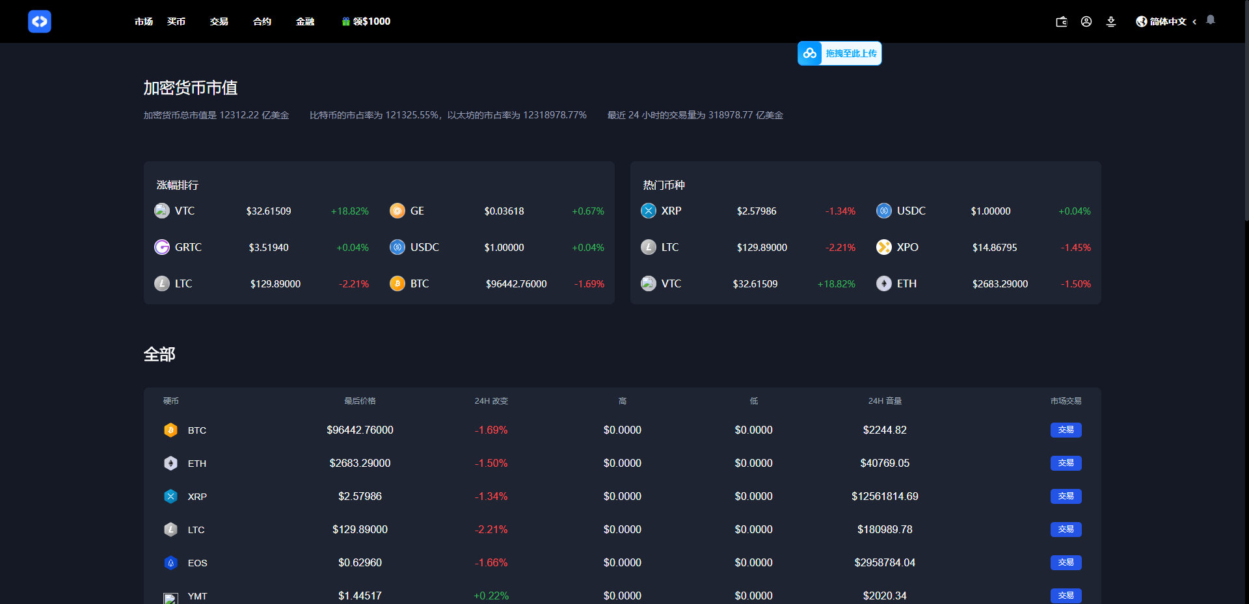The width and height of the screenshot is (1249, 604).
Task: Open the wallet icon in the header
Action: click(1062, 21)
